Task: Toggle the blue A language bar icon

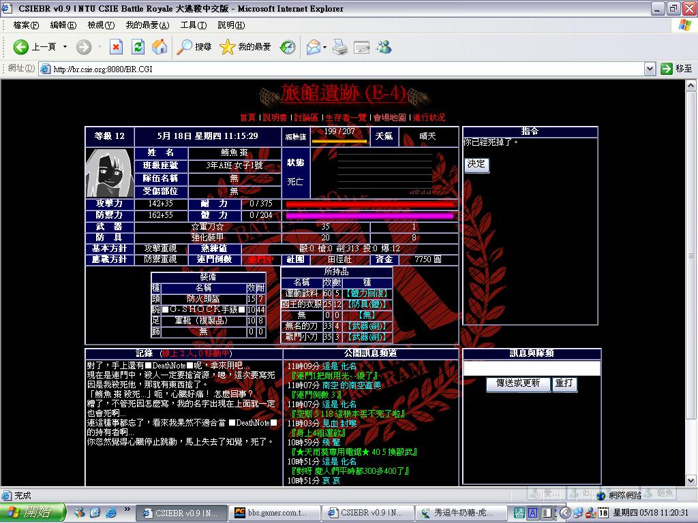Action: 532,513
